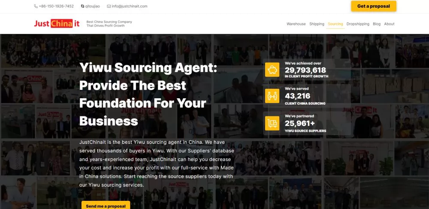Go to the Dropshipping page

(358, 24)
